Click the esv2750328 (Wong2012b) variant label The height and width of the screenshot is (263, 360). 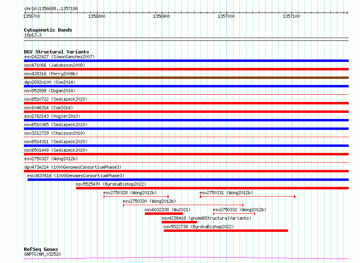130,193
